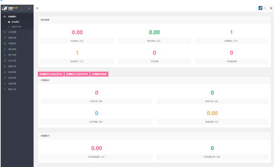Viewport: 274px width, 167px height.
Task: Open 管理员设置 in sidebar
Action: (16, 27)
